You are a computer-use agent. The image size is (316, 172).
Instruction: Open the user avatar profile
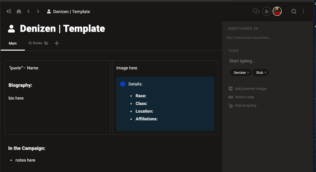coord(277,11)
